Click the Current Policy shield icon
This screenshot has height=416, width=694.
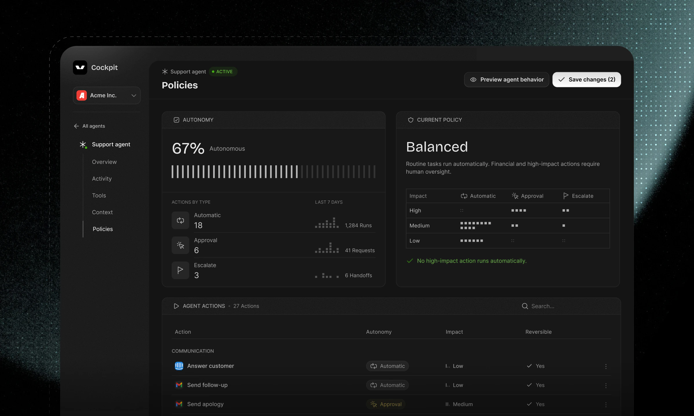[411, 120]
